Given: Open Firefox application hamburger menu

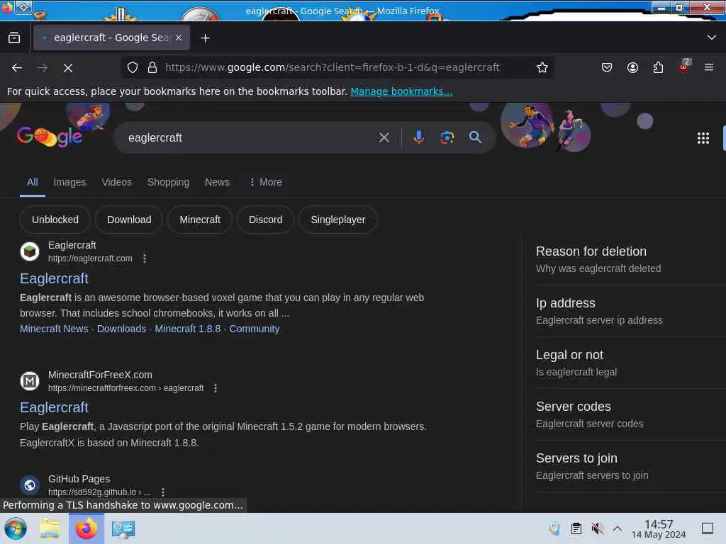Looking at the screenshot, I should pyautogui.click(x=709, y=67).
